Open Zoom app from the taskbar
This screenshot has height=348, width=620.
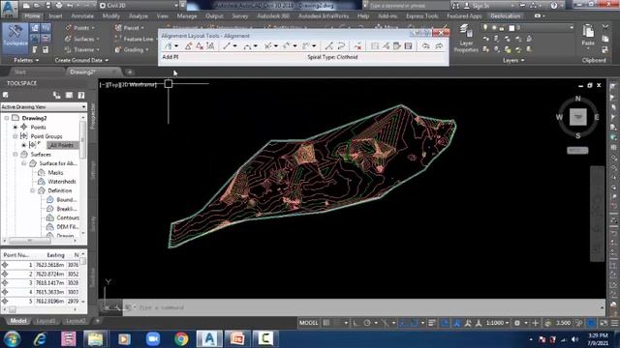click(x=153, y=339)
